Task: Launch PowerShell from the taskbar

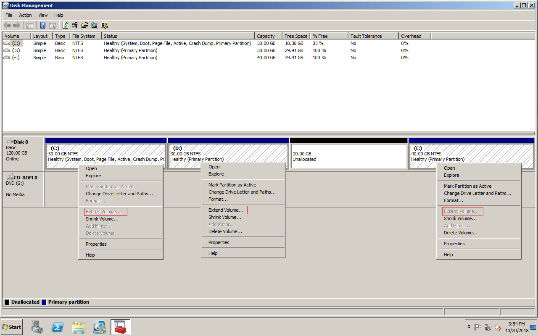Action: pyautogui.click(x=58, y=327)
